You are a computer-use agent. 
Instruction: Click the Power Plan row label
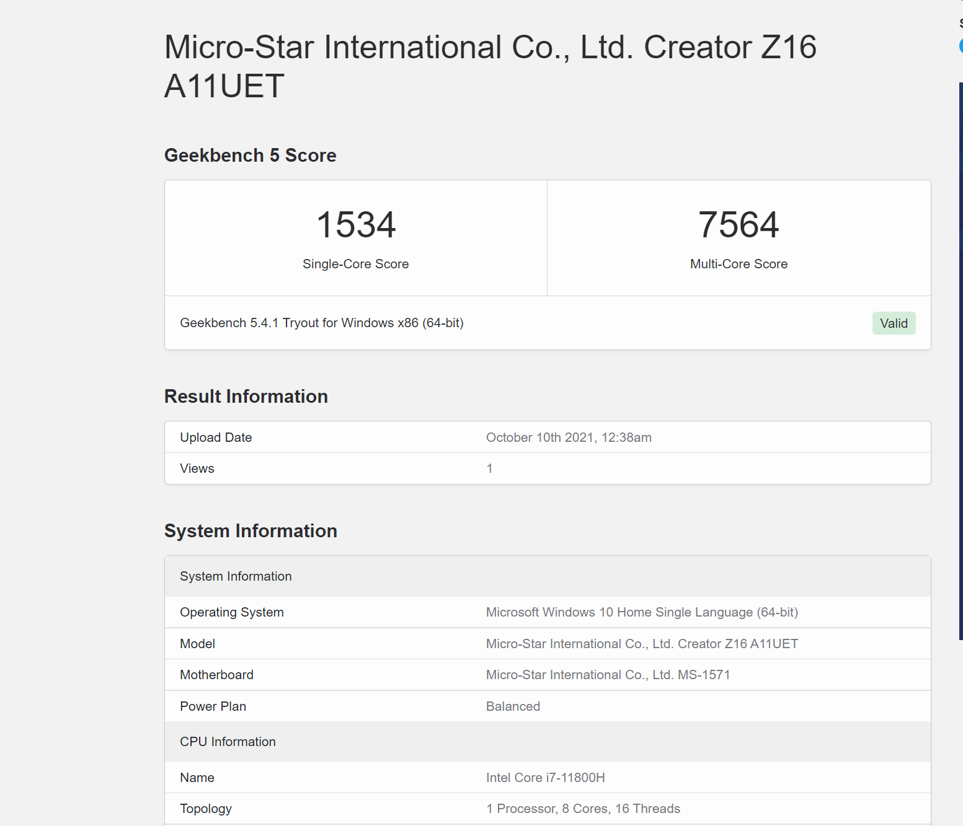pos(213,706)
